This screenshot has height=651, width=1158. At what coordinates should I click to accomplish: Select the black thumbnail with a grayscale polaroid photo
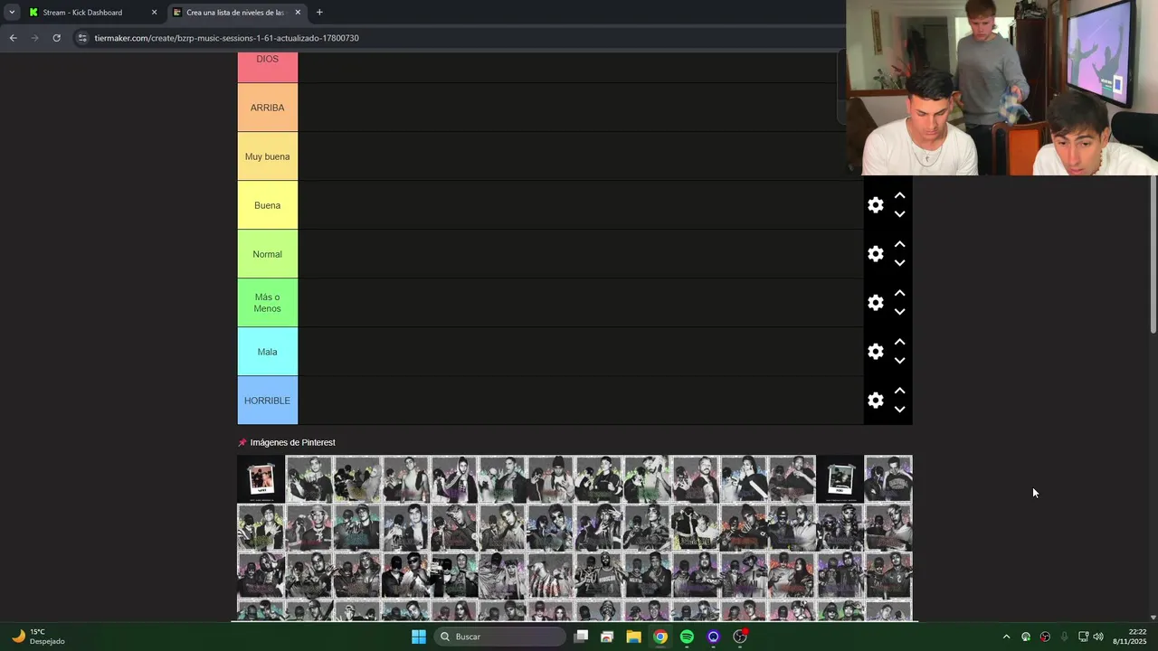[840, 478]
